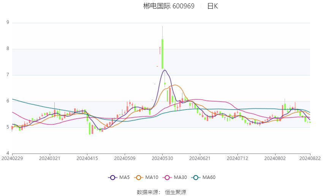Toggle the MA5 legend series
This screenshot has height=196, width=323.
coord(119,177)
